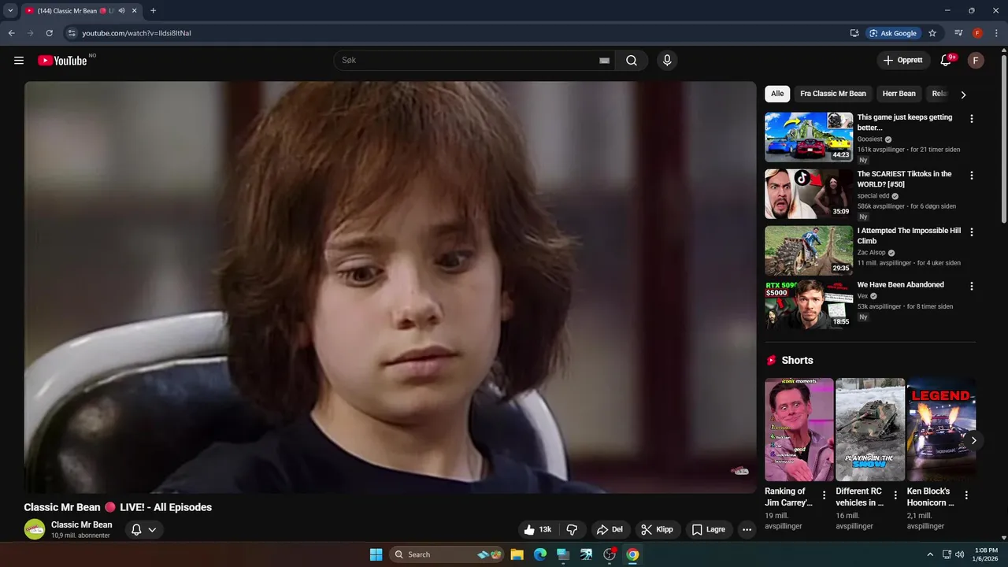Open volume control in system tray
Viewport: 1008px width, 567px height.
[959, 554]
